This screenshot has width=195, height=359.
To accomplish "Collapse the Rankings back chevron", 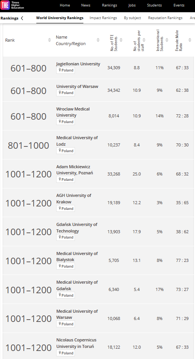I will [22, 18].
